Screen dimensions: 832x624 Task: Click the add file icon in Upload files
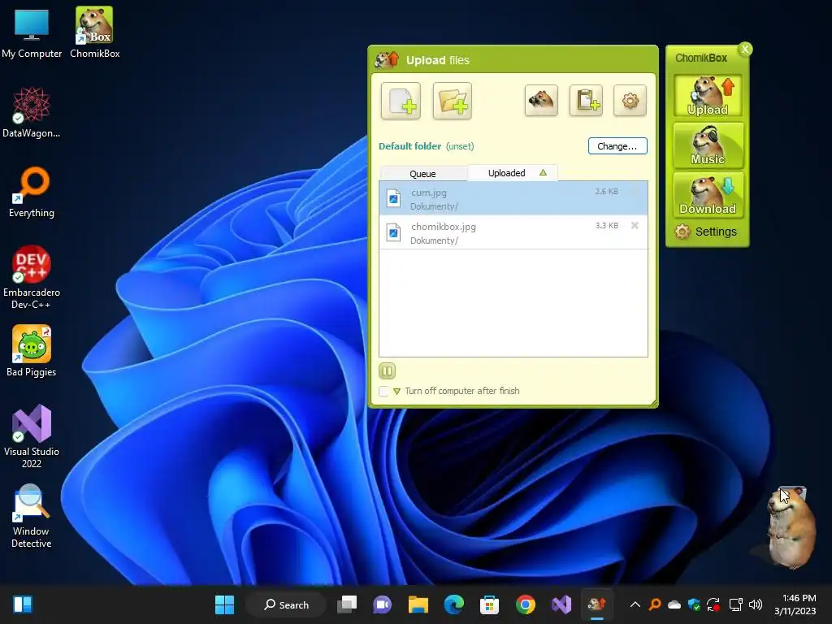click(401, 101)
